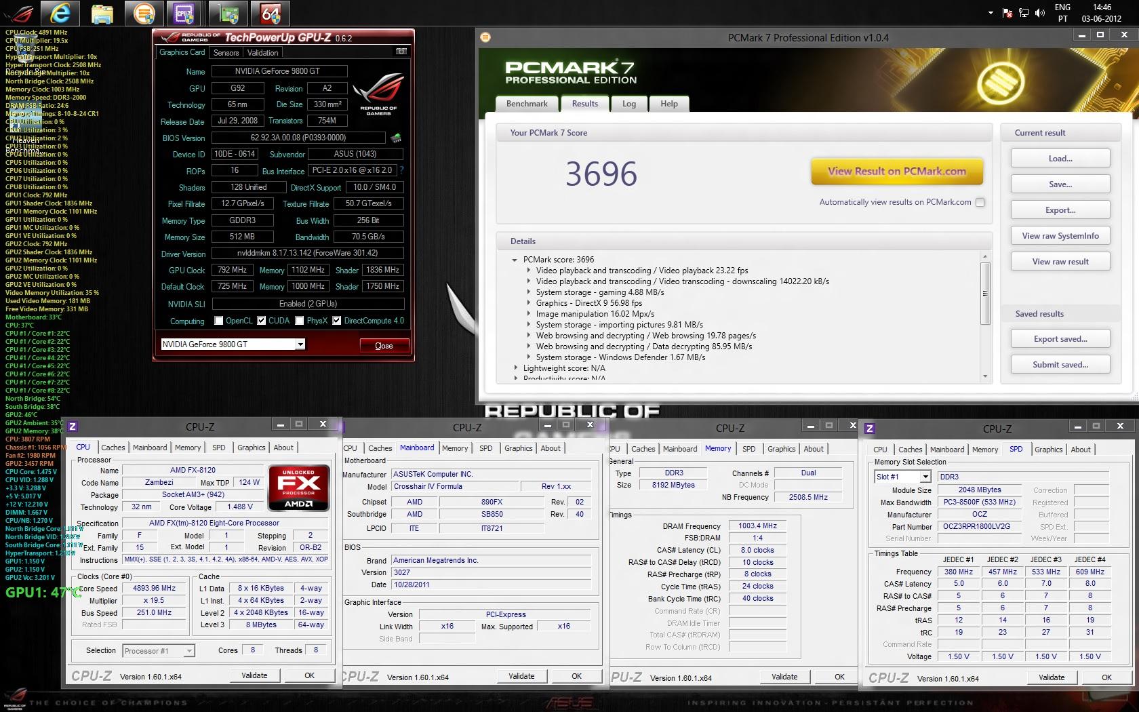Toggle the CUDA checkbox in GPU-Z
Screen dimensions: 1139x712
[x=261, y=321]
